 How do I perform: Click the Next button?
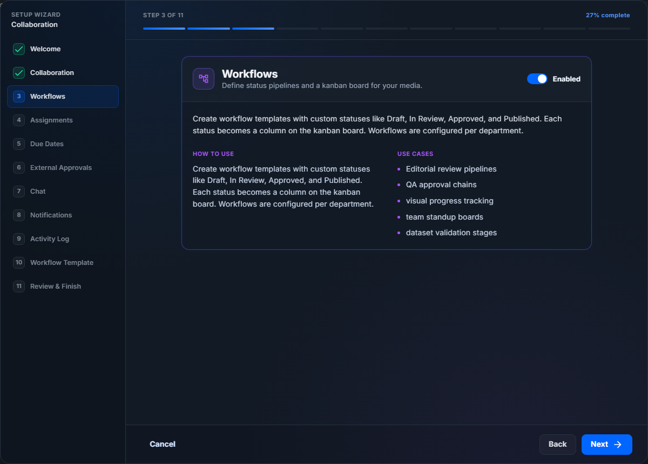pyautogui.click(x=607, y=445)
